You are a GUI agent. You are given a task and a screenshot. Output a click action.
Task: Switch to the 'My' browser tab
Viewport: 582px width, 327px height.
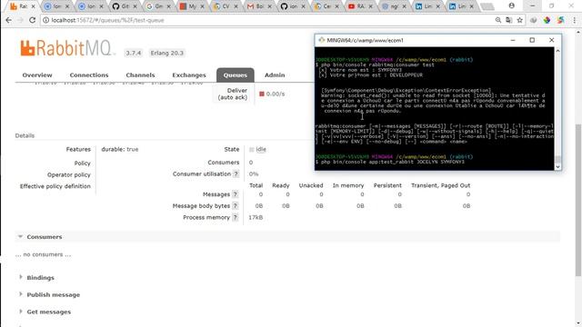pyautogui.click(x=191, y=6)
